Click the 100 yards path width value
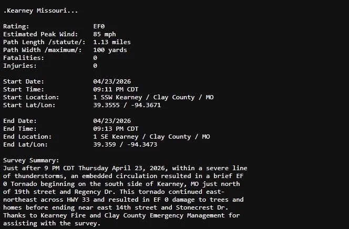The width and height of the screenshot is (349, 229). [110, 50]
